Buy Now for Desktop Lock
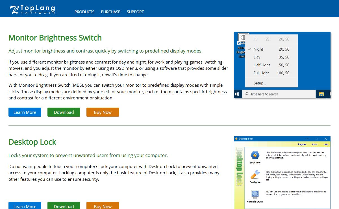339x209 pixels. click(x=103, y=206)
